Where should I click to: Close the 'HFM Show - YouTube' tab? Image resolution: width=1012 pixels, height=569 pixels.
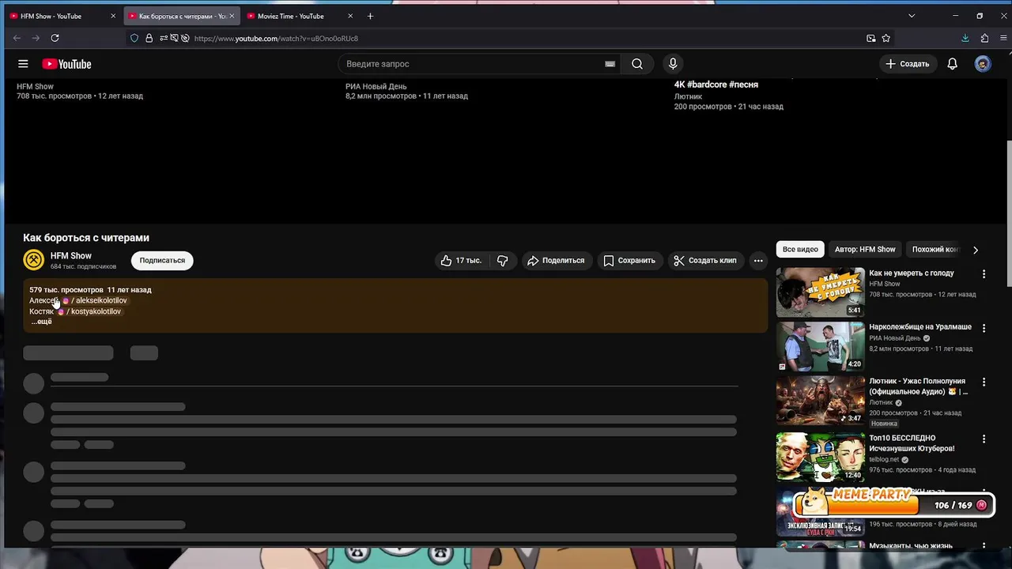click(113, 16)
